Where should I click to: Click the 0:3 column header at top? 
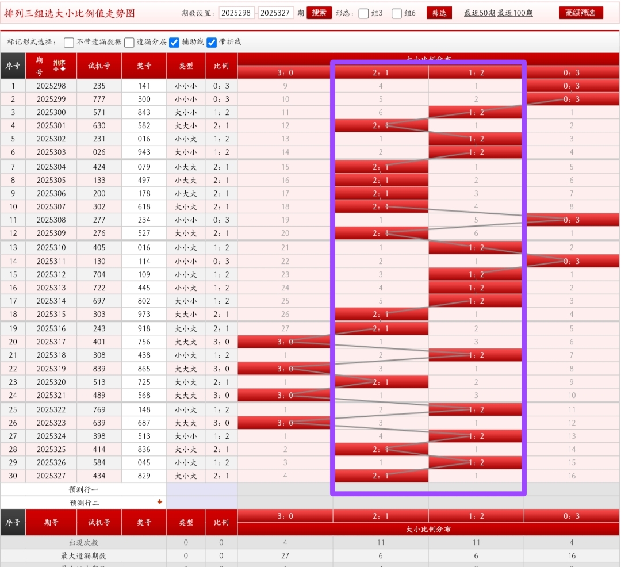(572, 72)
